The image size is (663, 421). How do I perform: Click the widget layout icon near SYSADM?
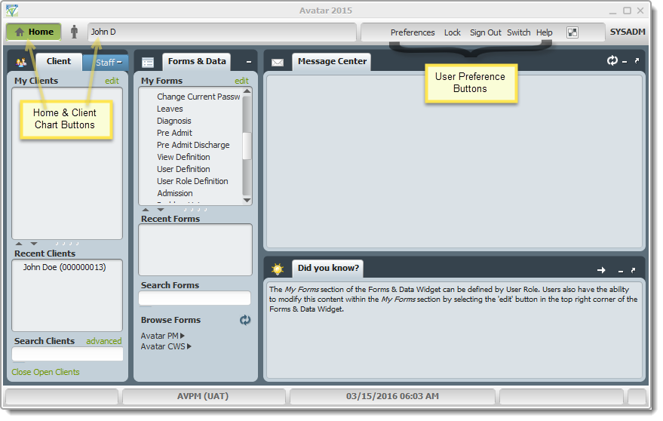point(572,32)
